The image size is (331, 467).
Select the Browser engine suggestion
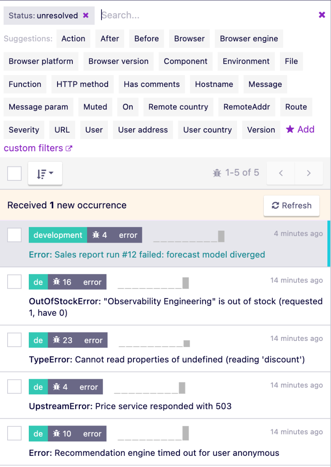coord(249,39)
